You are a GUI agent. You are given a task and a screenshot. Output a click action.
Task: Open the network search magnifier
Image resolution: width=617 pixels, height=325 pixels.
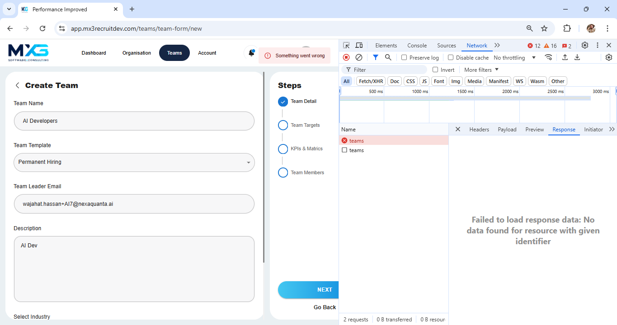388,57
